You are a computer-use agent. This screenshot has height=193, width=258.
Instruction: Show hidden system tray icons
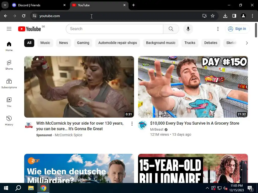[207, 188]
